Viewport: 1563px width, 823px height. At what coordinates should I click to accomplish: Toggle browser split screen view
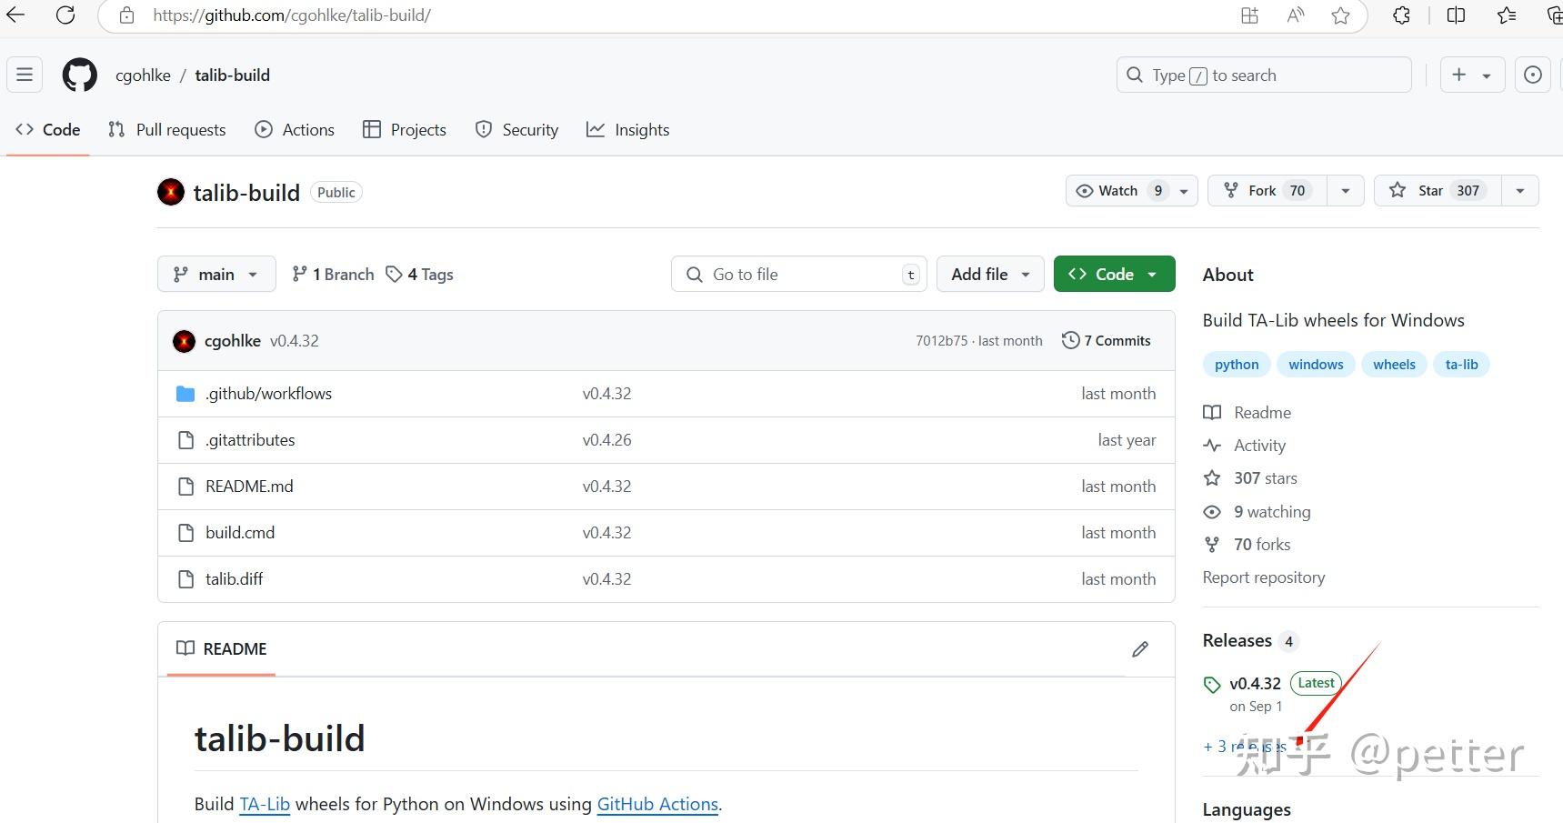click(x=1456, y=15)
